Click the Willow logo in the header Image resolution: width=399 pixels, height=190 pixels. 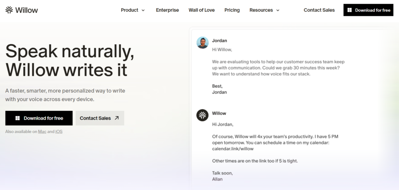(x=22, y=10)
